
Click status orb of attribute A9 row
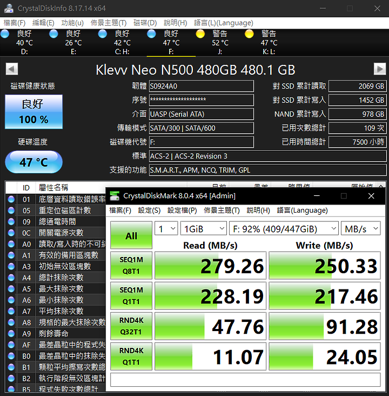tap(11, 334)
